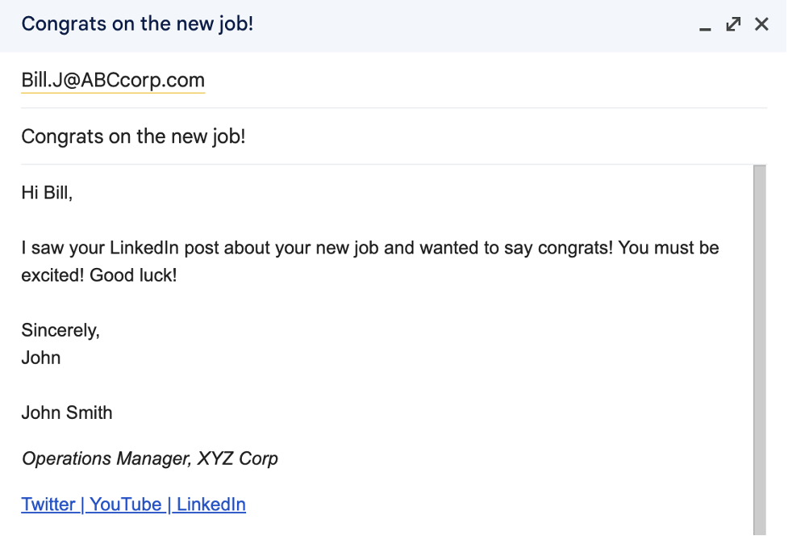Expand compose window to full screen
Screen dimensions: 788x536
pos(733,24)
